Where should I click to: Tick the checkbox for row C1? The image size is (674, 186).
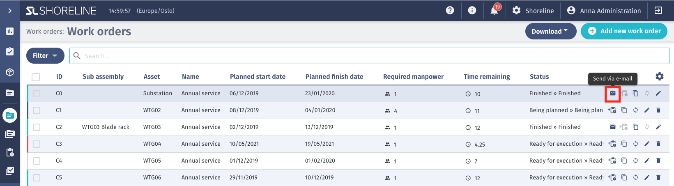click(37, 110)
